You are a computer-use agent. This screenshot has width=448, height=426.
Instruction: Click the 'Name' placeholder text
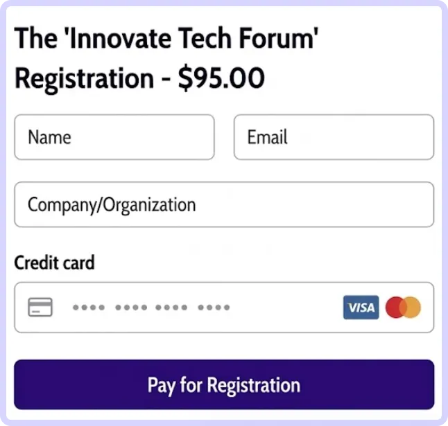coord(49,137)
